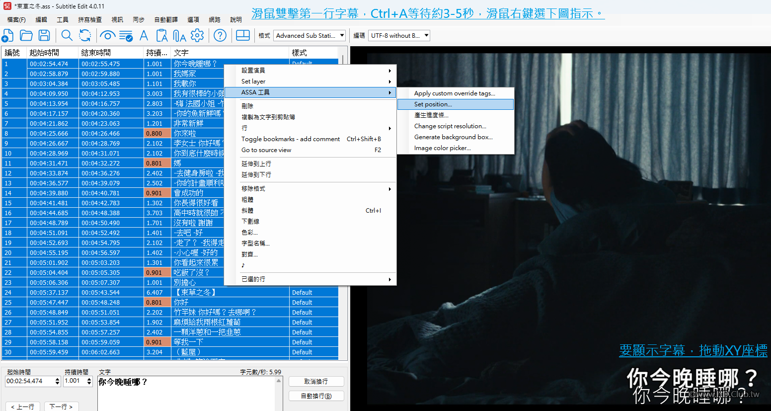Screen dimensions: 771x411
Task: Select the row with text 【東草之冬】
Action: pyautogui.click(x=170, y=292)
